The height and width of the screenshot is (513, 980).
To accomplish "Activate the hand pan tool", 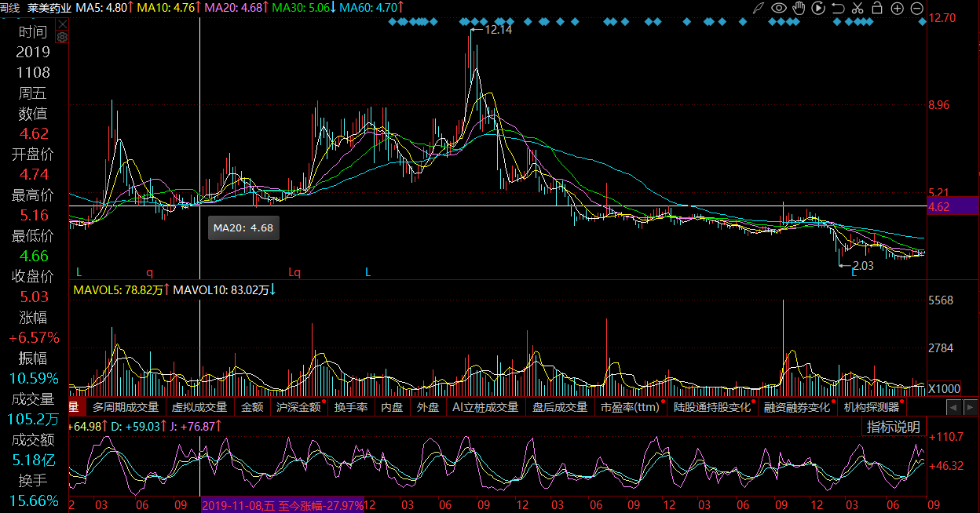I will click(x=799, y=9).
